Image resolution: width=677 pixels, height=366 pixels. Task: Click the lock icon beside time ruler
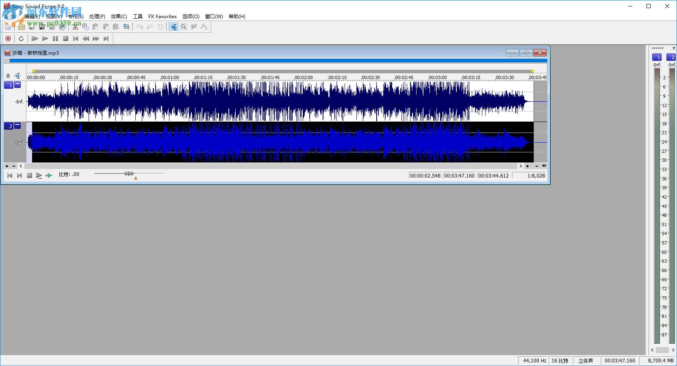(x=8, y=76)
